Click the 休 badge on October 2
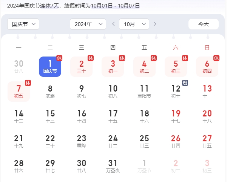The image size is (230, 182). 91,58
